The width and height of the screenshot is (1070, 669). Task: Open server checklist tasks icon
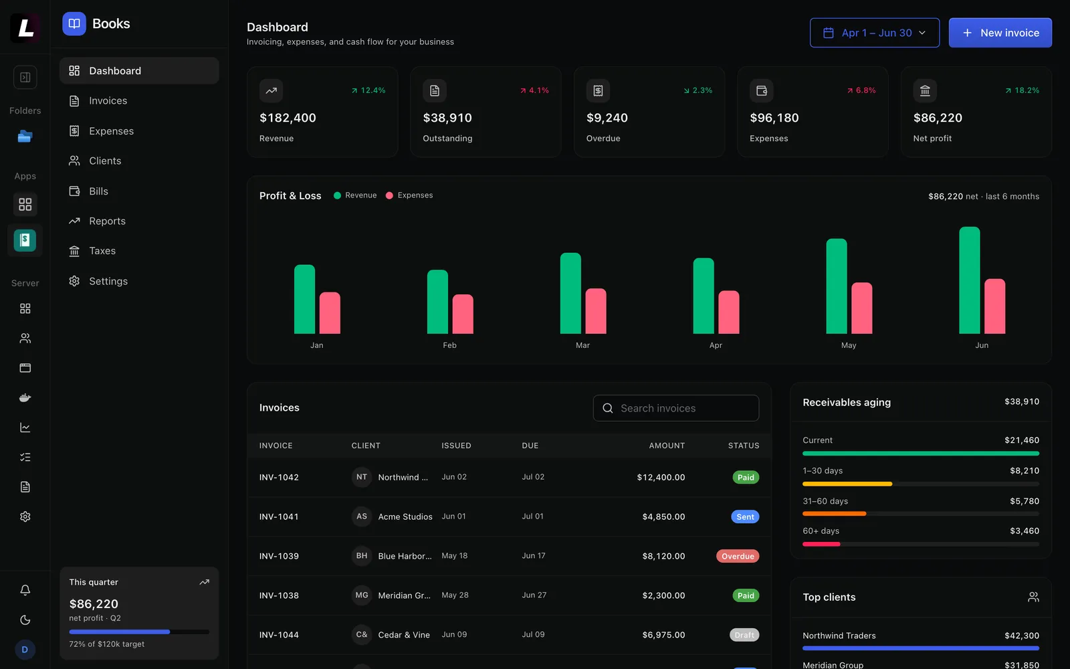(x=25, y=457)
